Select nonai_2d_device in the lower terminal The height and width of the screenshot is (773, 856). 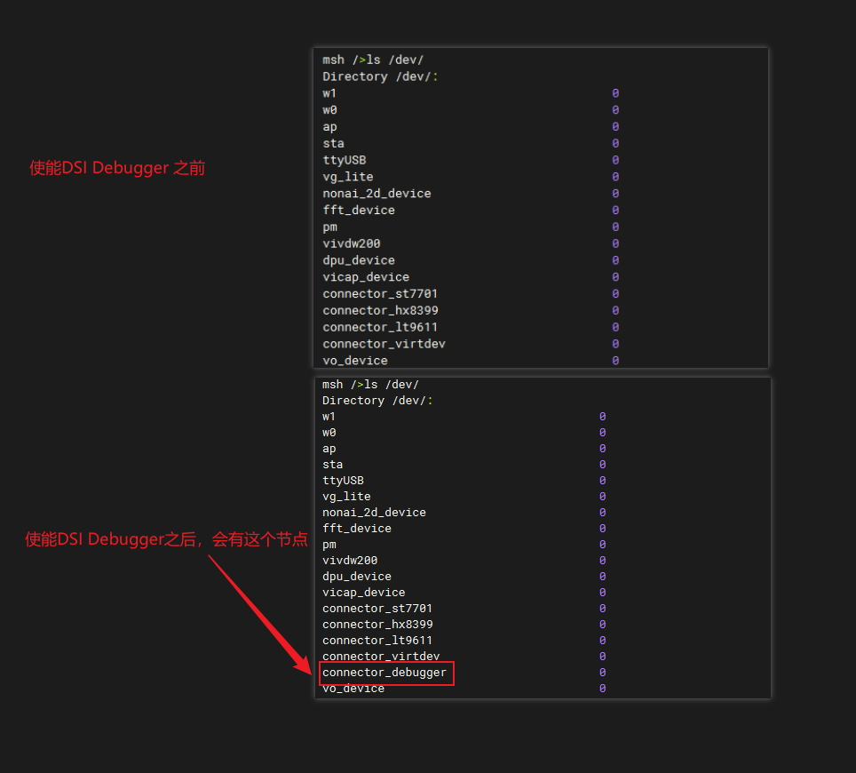(x=374, y=513)
